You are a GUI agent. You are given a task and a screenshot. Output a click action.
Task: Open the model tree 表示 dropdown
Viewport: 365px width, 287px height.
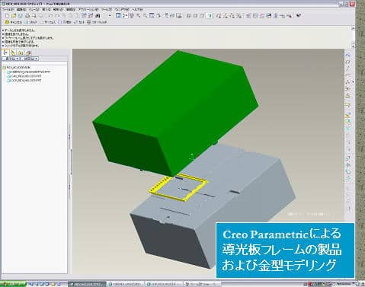coord(11,59)
